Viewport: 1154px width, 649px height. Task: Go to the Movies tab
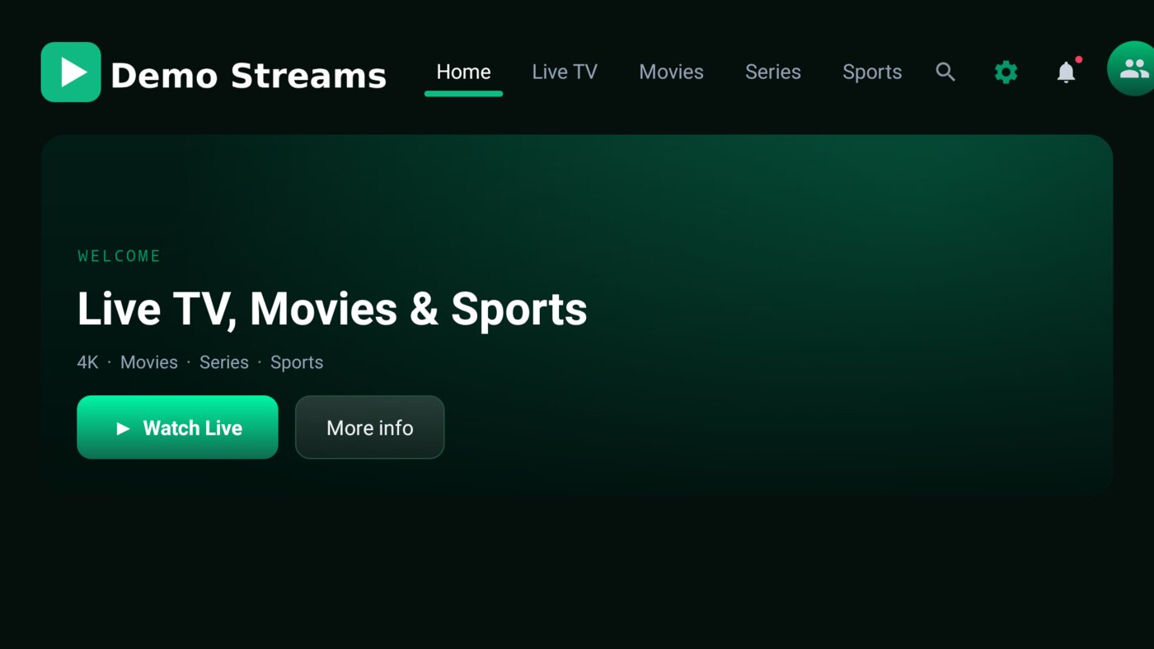point(671,72)
